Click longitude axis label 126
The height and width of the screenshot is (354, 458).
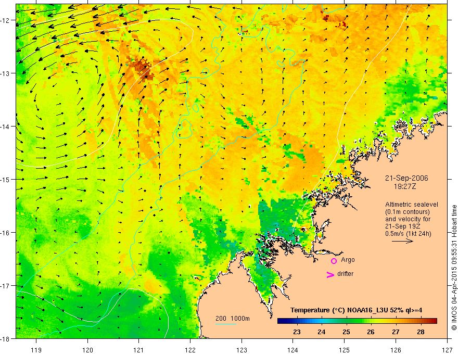pyautogui.click(x=396, y=350)
